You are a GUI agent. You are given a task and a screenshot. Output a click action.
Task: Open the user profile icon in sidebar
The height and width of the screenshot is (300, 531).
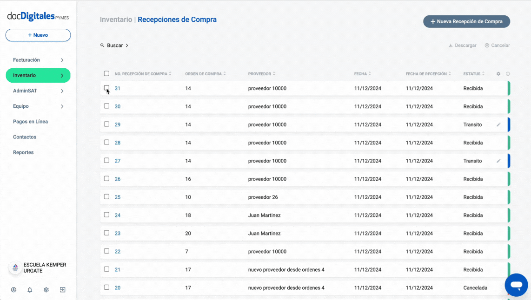13,290
